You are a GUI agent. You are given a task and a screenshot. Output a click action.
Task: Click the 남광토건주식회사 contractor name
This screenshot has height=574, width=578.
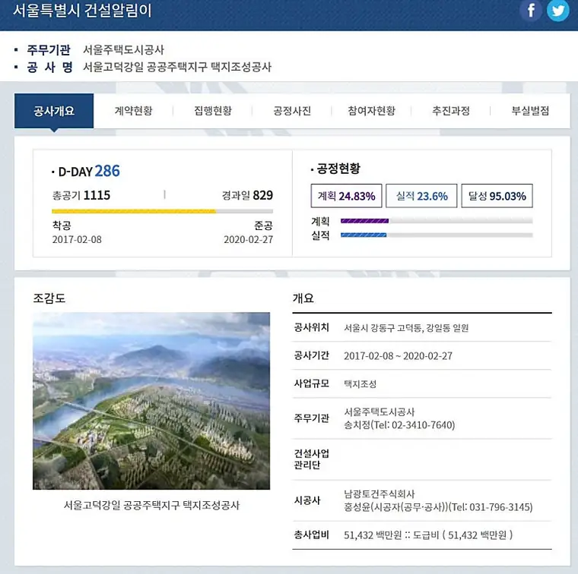tap(380, 494)
